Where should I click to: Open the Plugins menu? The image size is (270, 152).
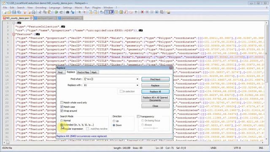point(96,8)
